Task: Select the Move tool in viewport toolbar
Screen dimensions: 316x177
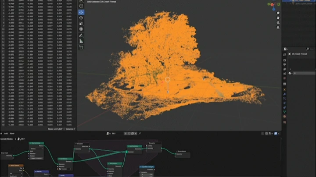Action: (81, 12)
